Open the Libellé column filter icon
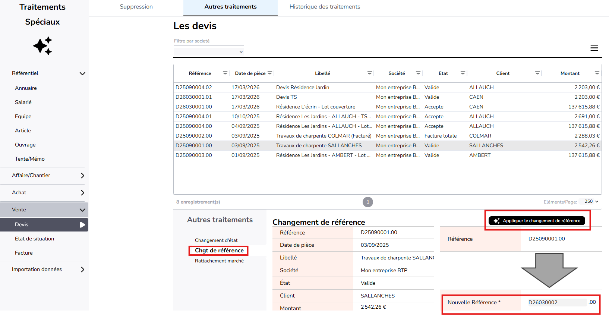The image size is (609, 315). 370,73
